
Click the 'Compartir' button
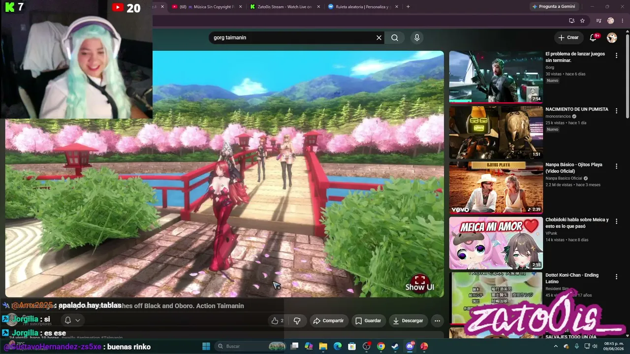click(x=328, y=321)
